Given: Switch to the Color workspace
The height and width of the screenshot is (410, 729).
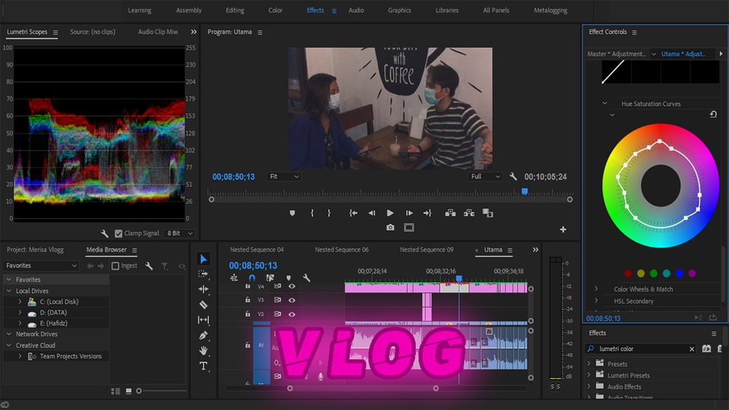Looking at the screenshot, I should 275,11.
